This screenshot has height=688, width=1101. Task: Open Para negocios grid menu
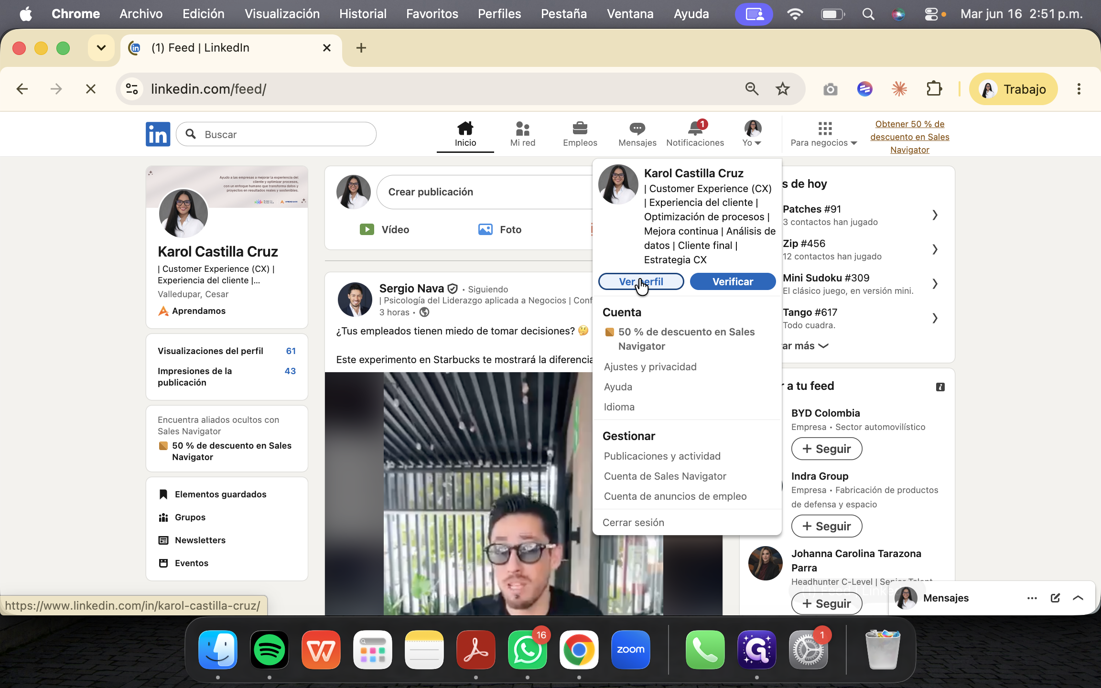824,134
